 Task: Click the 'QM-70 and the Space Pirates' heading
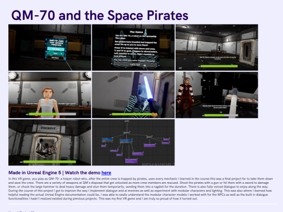click(100, 15)
